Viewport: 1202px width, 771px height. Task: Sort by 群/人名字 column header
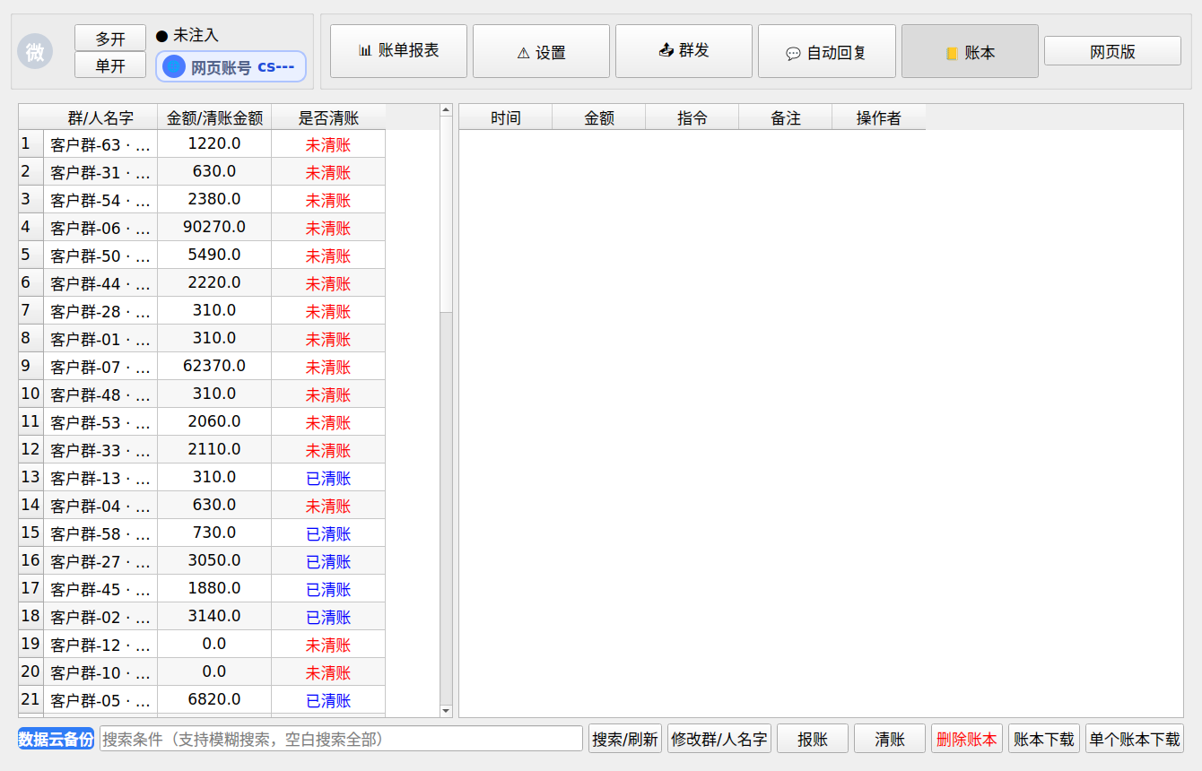pyautogui.click(x=100, y=117)
